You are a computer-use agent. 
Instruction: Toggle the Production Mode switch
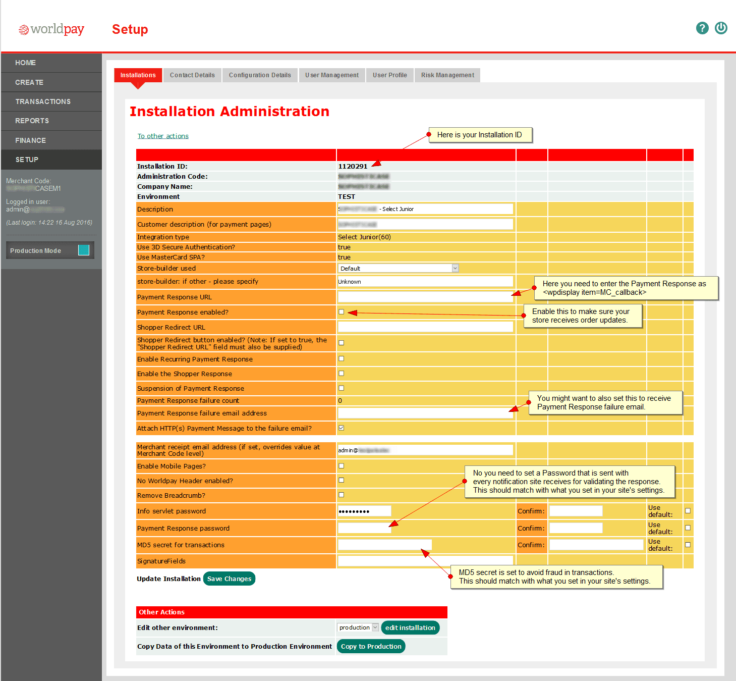pyautogui.click(x=84, y=250)
